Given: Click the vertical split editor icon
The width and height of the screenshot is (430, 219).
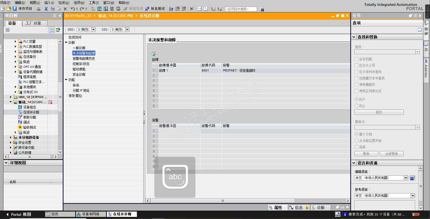Looking at the screenshot, I should 206,9.
